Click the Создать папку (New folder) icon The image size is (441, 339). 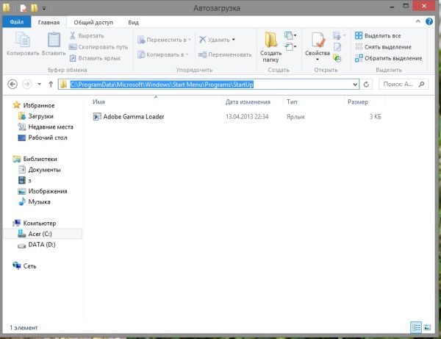(273, 46)
